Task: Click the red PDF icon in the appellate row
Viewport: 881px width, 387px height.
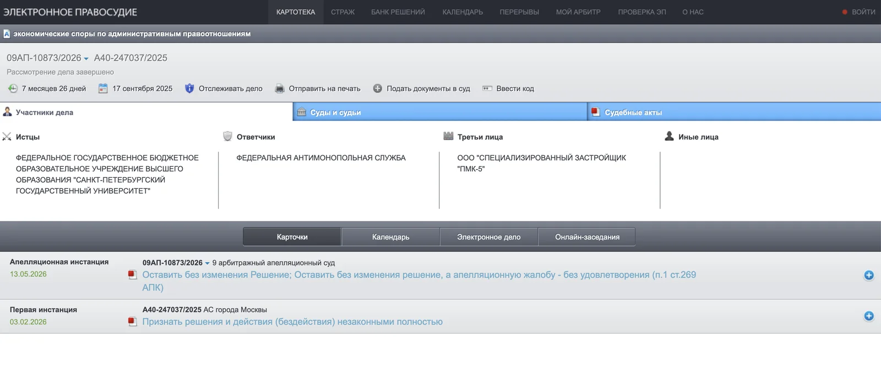Action: coord(132,275)
